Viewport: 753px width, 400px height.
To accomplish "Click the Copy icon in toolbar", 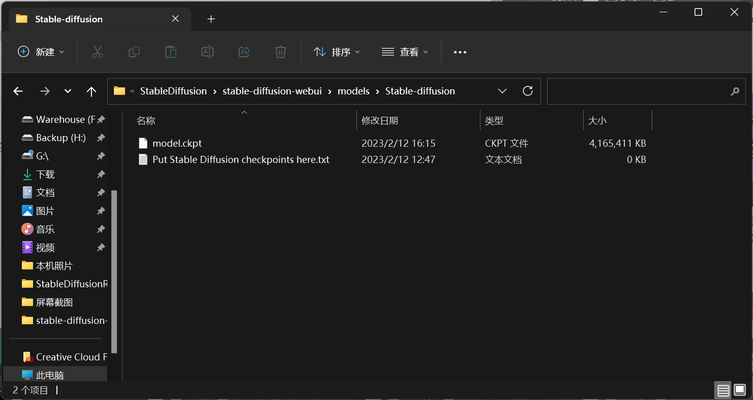I will 134,52.
